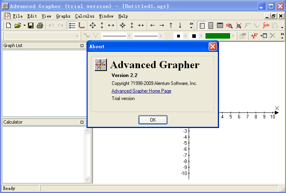The width and height of the screenshot is (286, 193).
Task: Click inside the Calculator input area
Action: [x=43, y=155]
